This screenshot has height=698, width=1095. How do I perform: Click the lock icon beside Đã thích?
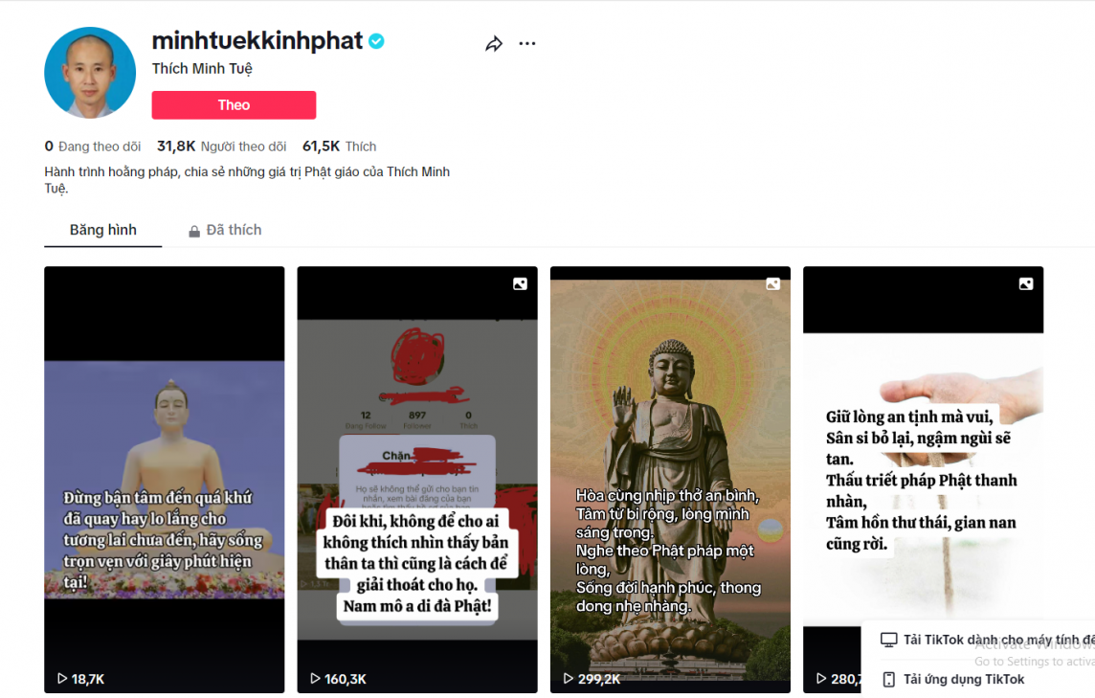pos(194,232)
